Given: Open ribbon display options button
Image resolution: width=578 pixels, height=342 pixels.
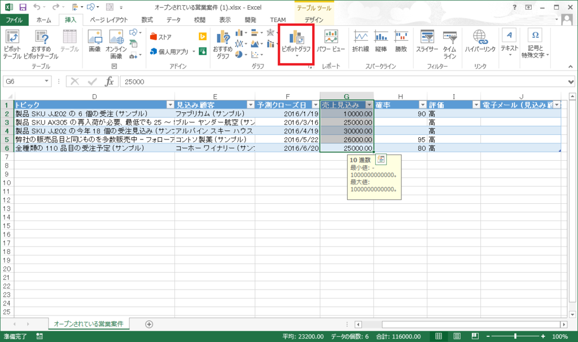Looking at the screenshot, I should point(528,7).
